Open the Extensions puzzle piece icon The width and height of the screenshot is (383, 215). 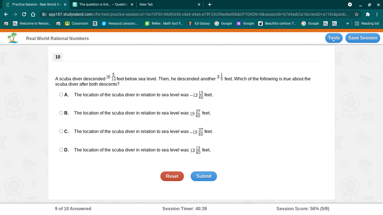[368, 14]
